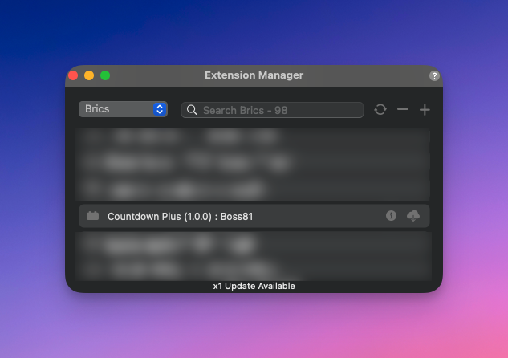Select the blurred row directly below Countdown Plus

254,243
